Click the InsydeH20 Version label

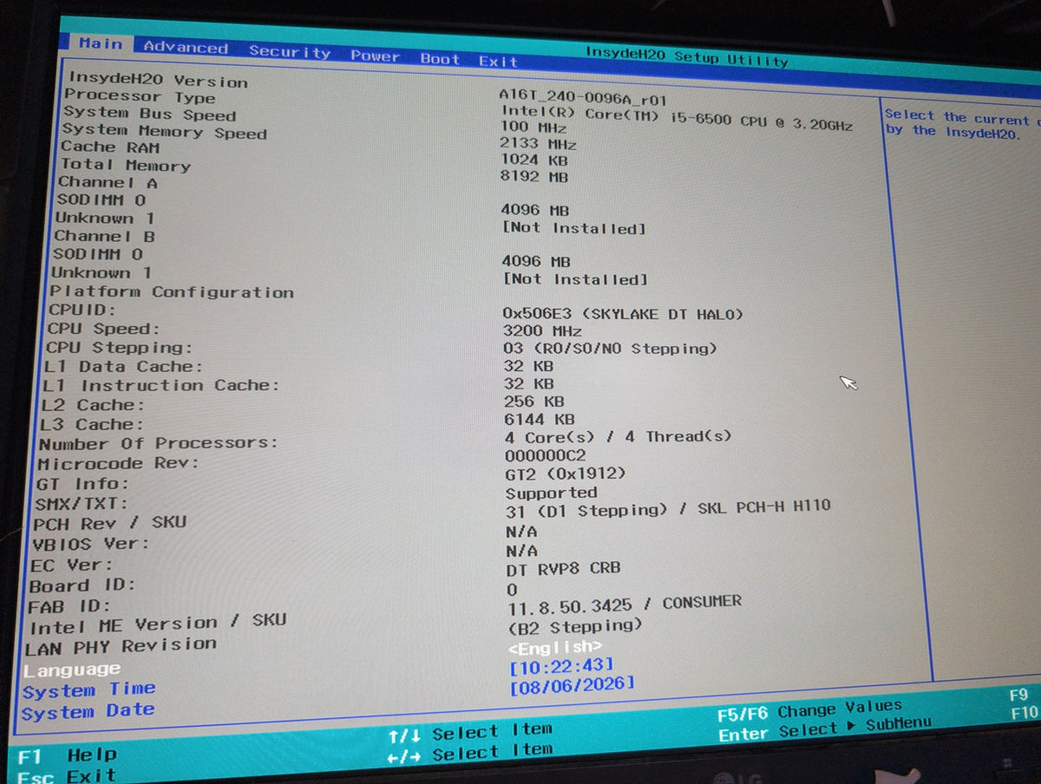click(x=158, y=80)
